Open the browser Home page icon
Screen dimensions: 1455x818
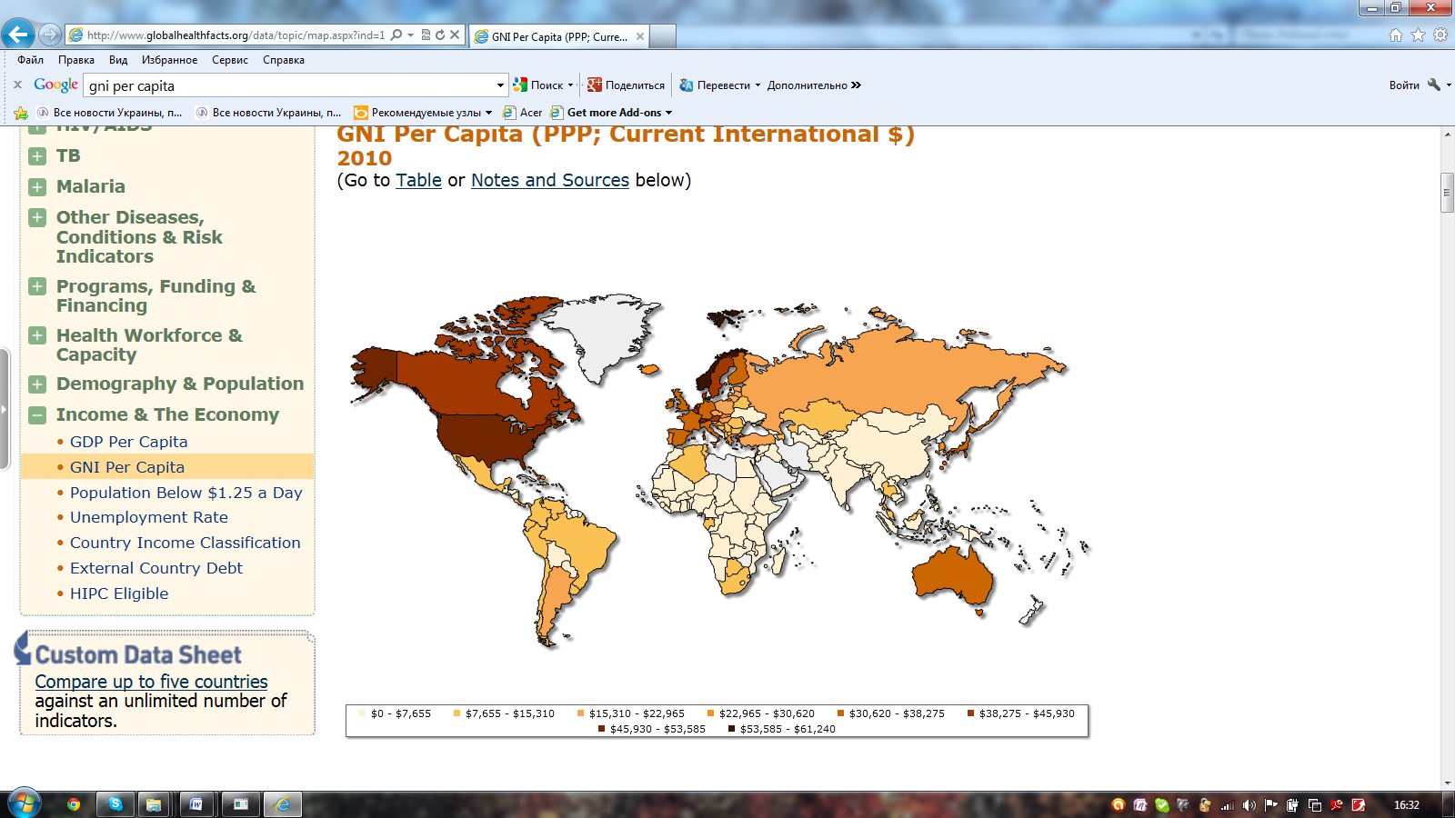pyautogui.click(x=1396, y=35)
